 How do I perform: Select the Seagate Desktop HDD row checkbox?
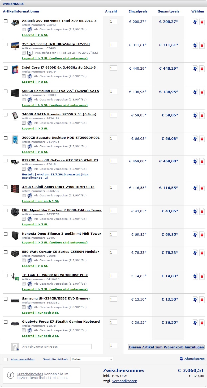pos(6,138)
